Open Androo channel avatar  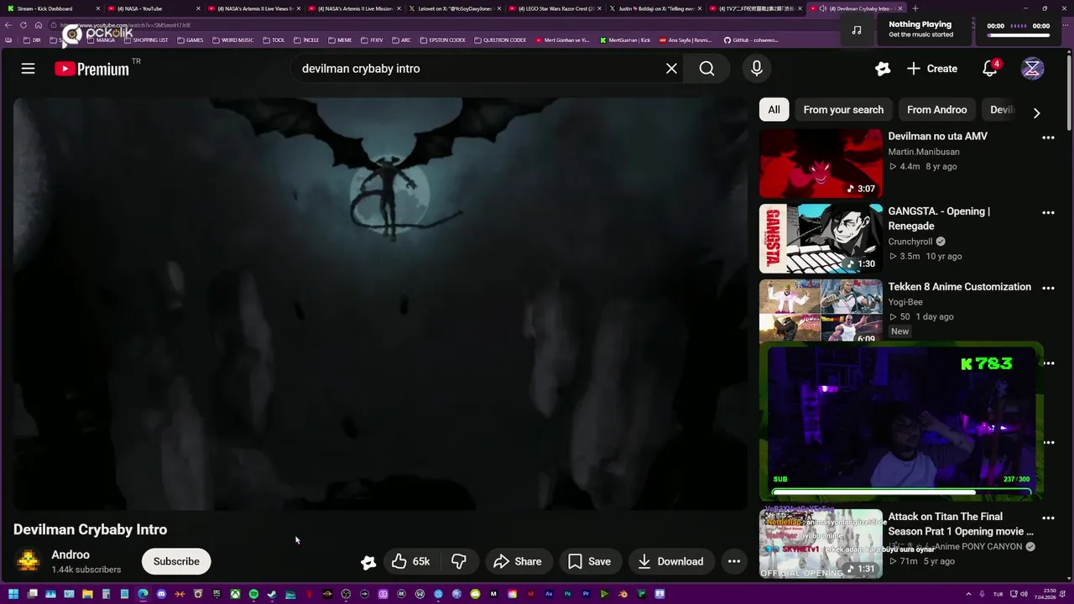pos(29,561)
